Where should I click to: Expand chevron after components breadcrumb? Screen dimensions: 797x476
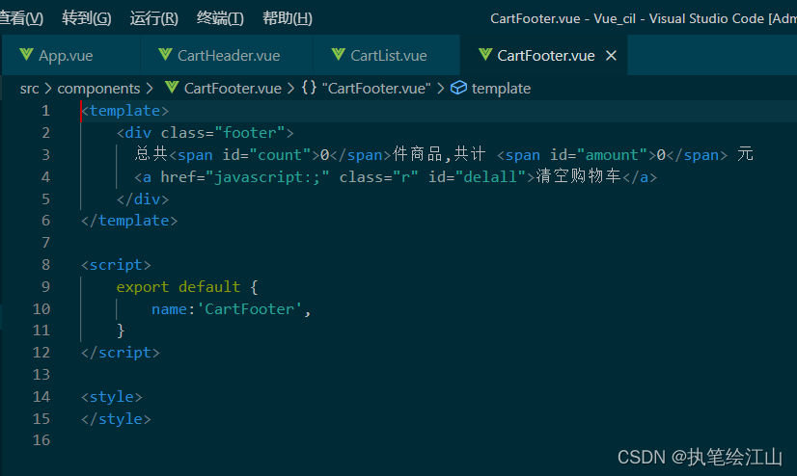point(150,89)
